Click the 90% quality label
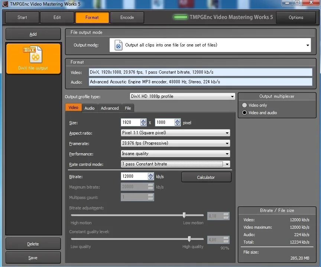 (224, 248)
